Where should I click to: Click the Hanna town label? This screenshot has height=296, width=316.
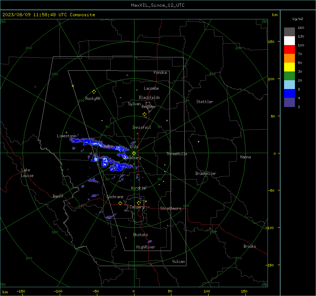(x=245, y=157)
